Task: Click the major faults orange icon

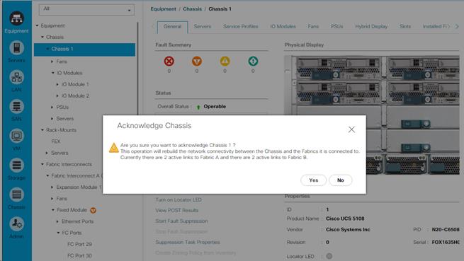Action: (197, 62)
